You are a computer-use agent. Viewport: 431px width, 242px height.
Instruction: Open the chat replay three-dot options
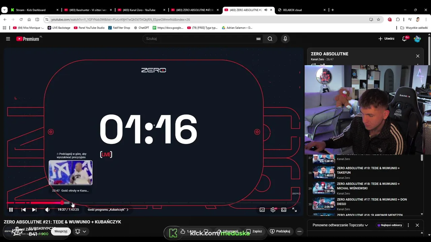click(x=408, y=225)
